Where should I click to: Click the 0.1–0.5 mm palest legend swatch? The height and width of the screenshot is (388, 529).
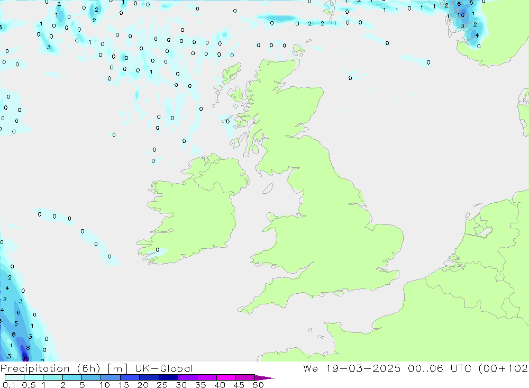coord(14,377)
